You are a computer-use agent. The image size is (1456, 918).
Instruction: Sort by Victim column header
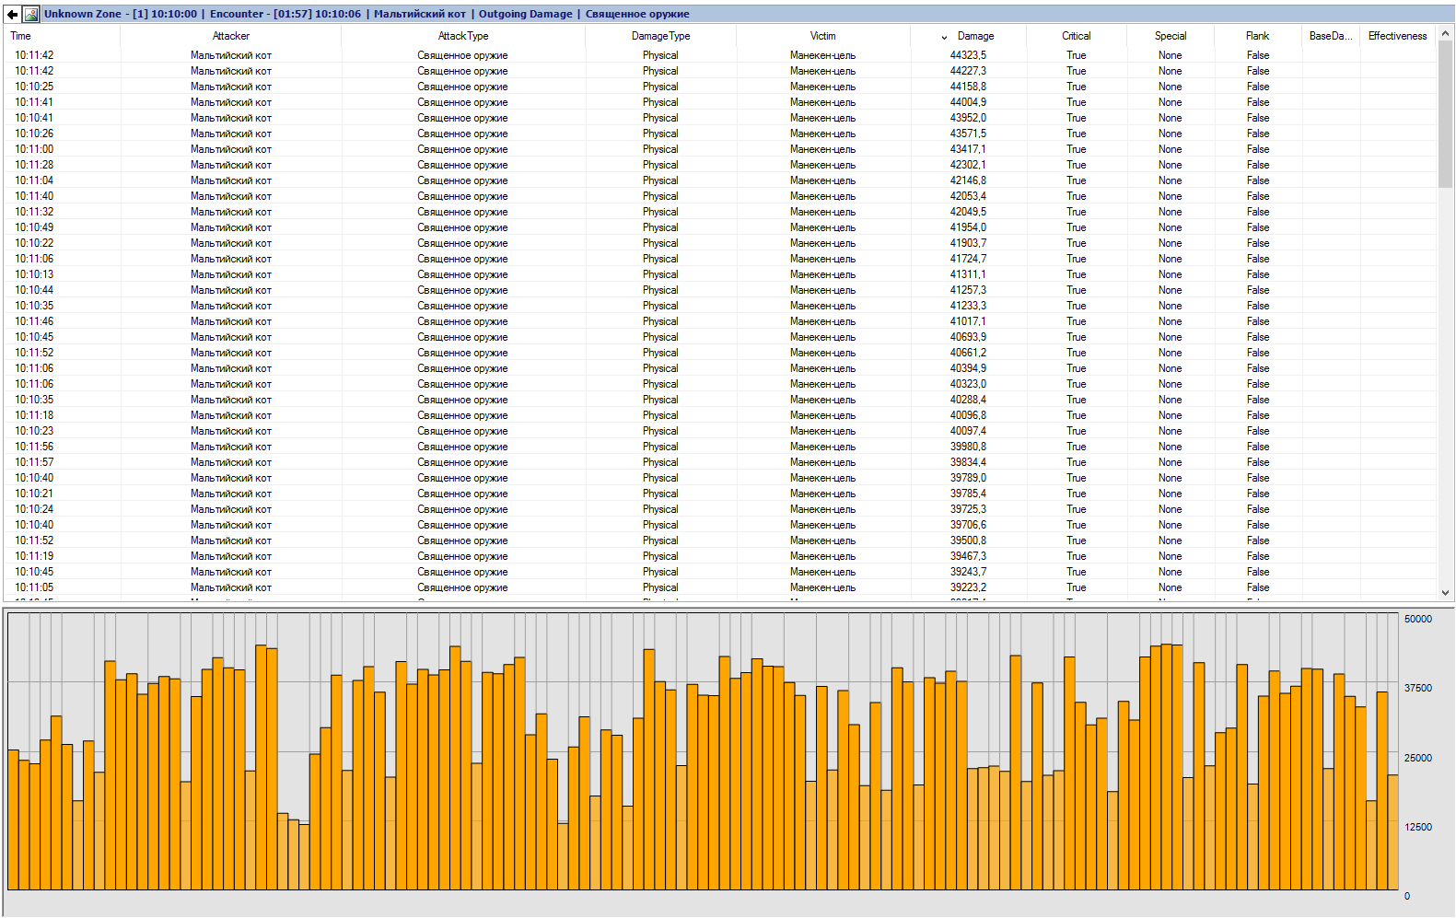tap(823, 36)
